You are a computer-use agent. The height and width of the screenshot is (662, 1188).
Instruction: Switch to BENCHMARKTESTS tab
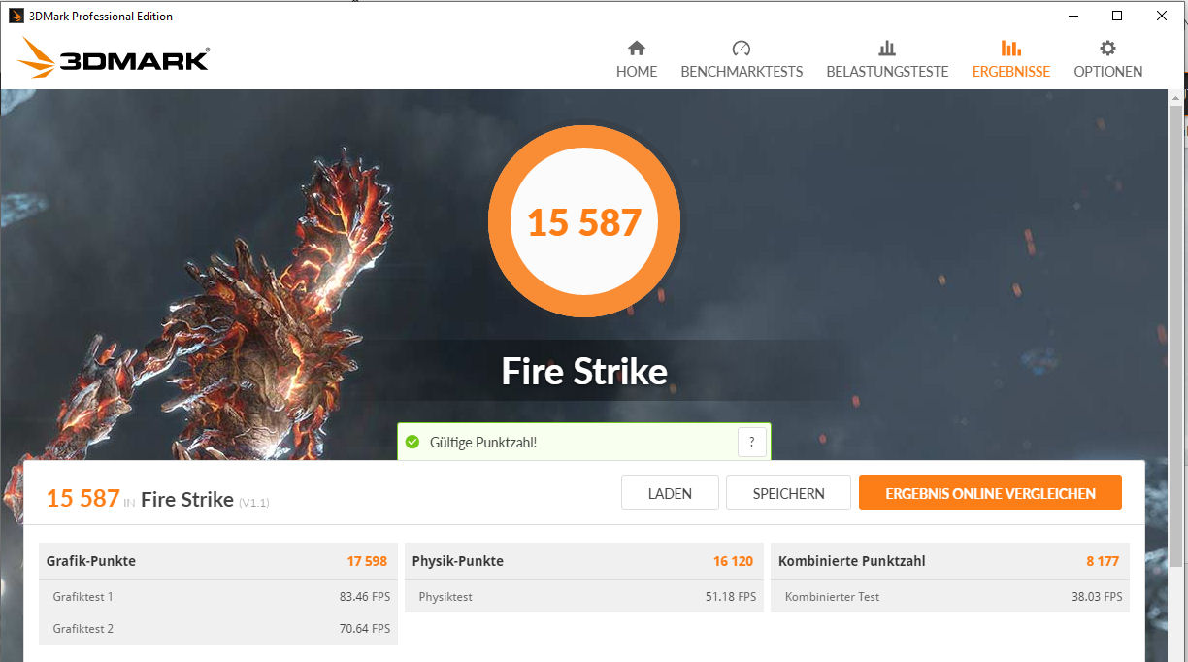pyautogui.click(x=742, y=59)
